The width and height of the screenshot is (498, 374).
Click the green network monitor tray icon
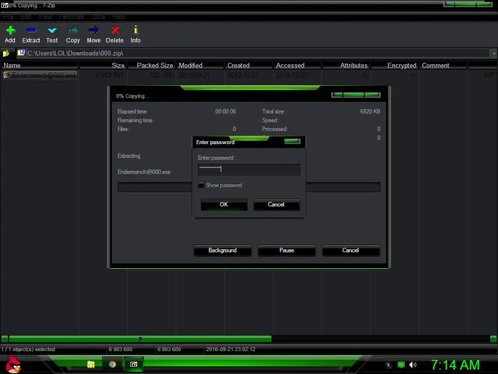point(401,365)
